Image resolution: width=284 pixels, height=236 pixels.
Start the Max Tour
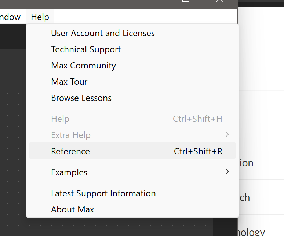69,82
